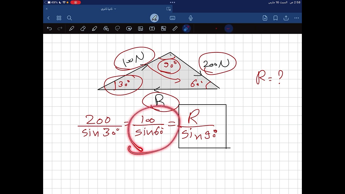The height and width of the screenshot is (194, 345).
Task: Start audio recording with the microphone icon
Action: [191, 18]
